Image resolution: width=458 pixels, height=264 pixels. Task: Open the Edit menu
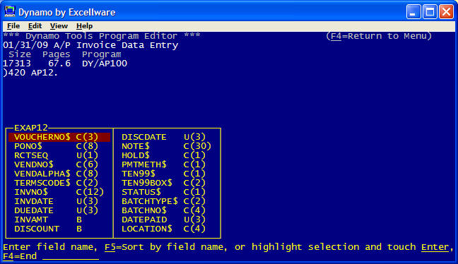[x=35, y=26]
